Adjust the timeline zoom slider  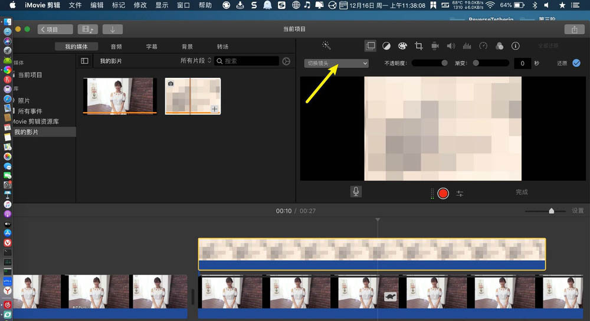coord(545,211)
